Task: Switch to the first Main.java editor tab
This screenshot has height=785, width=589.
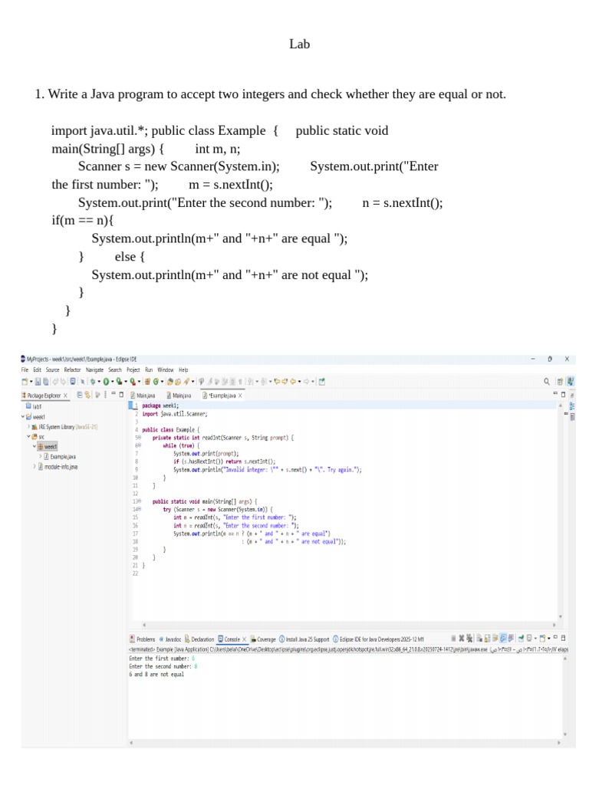Action: tap(143, 396)
